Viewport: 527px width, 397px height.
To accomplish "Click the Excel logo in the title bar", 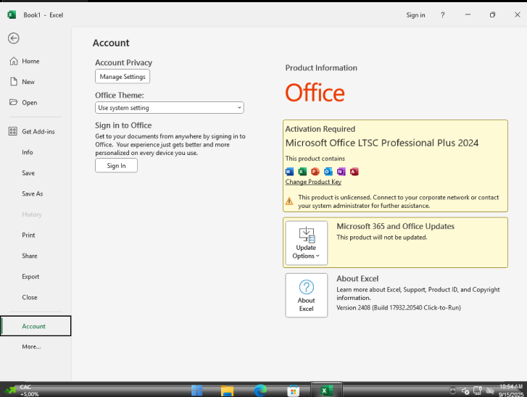I will click(12, 14).
